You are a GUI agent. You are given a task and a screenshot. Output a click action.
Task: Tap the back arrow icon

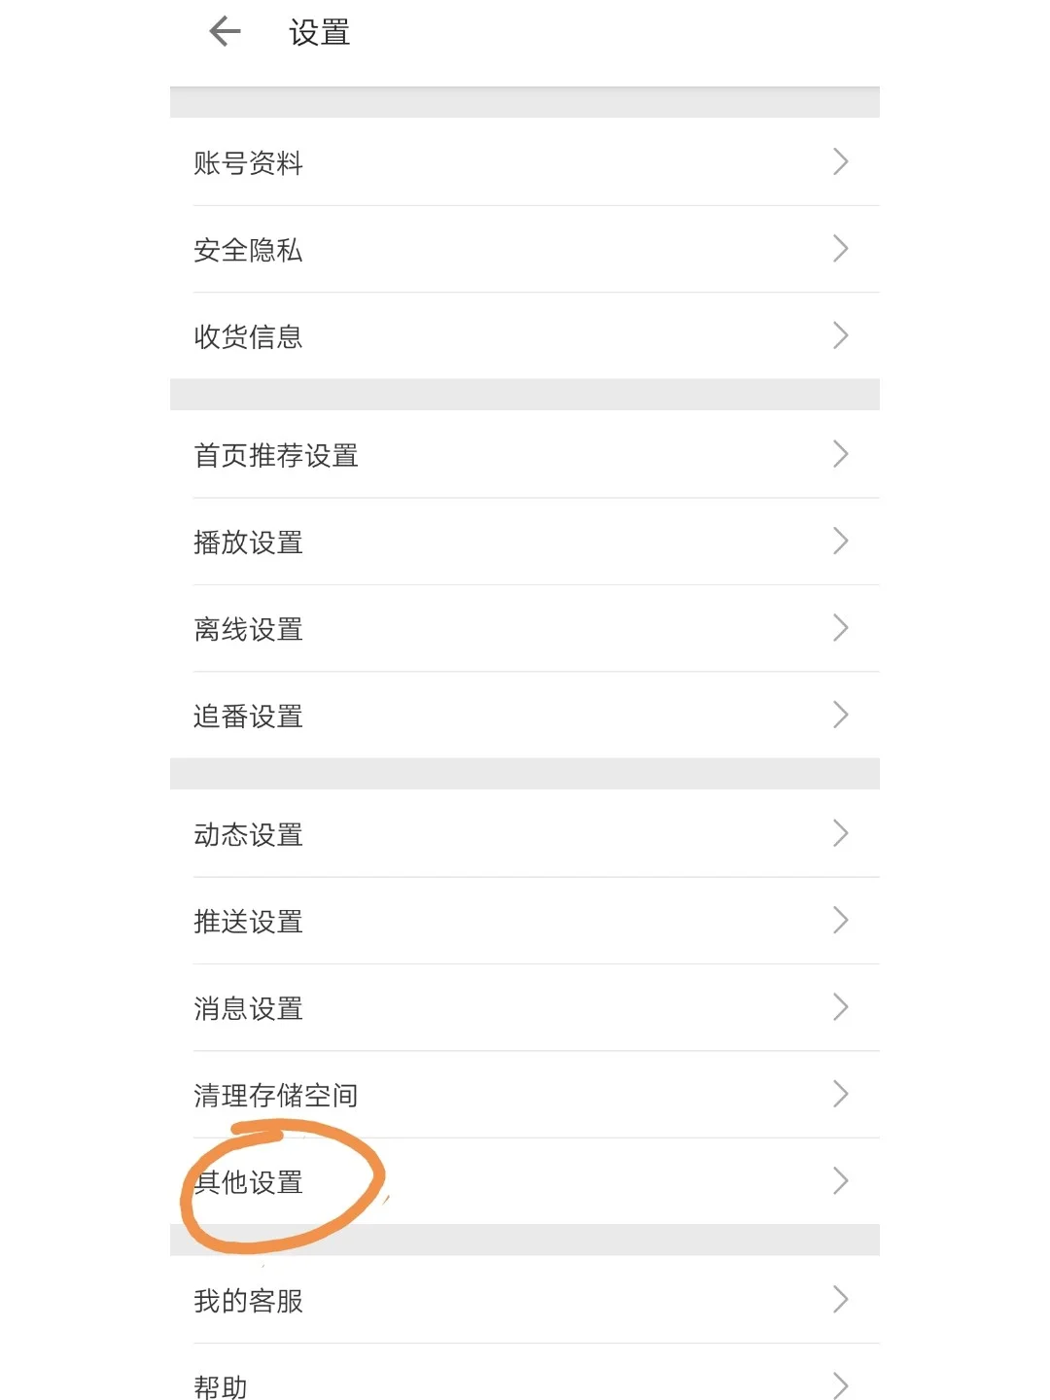click(225, 32)
